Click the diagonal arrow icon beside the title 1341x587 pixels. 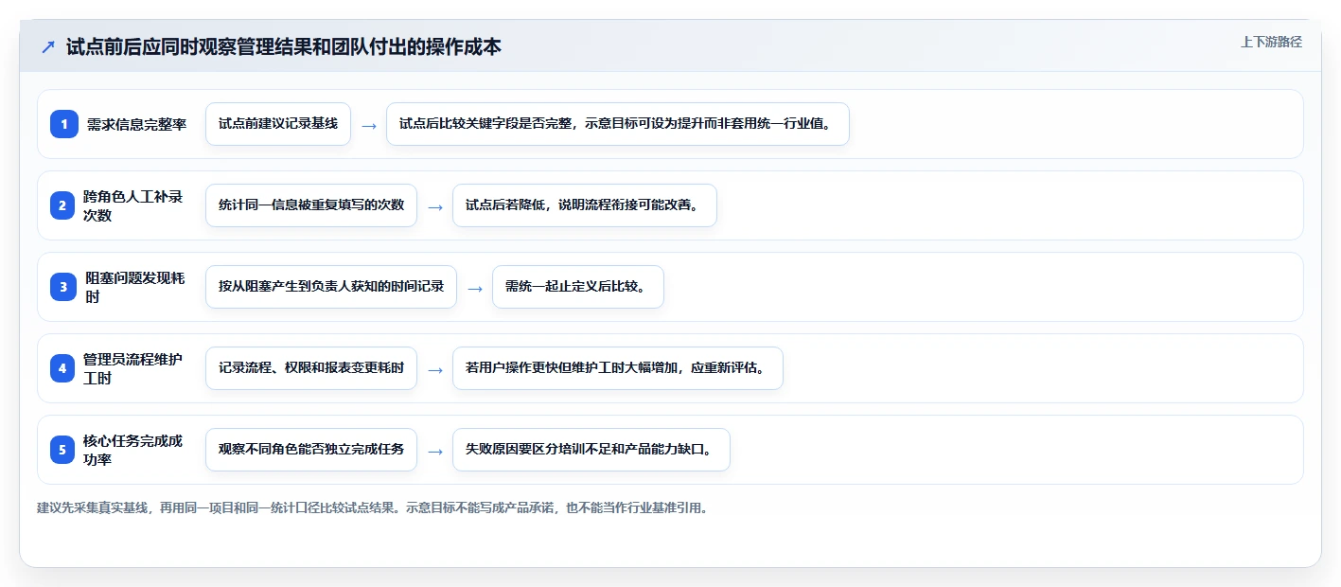[x=48, y=47]
